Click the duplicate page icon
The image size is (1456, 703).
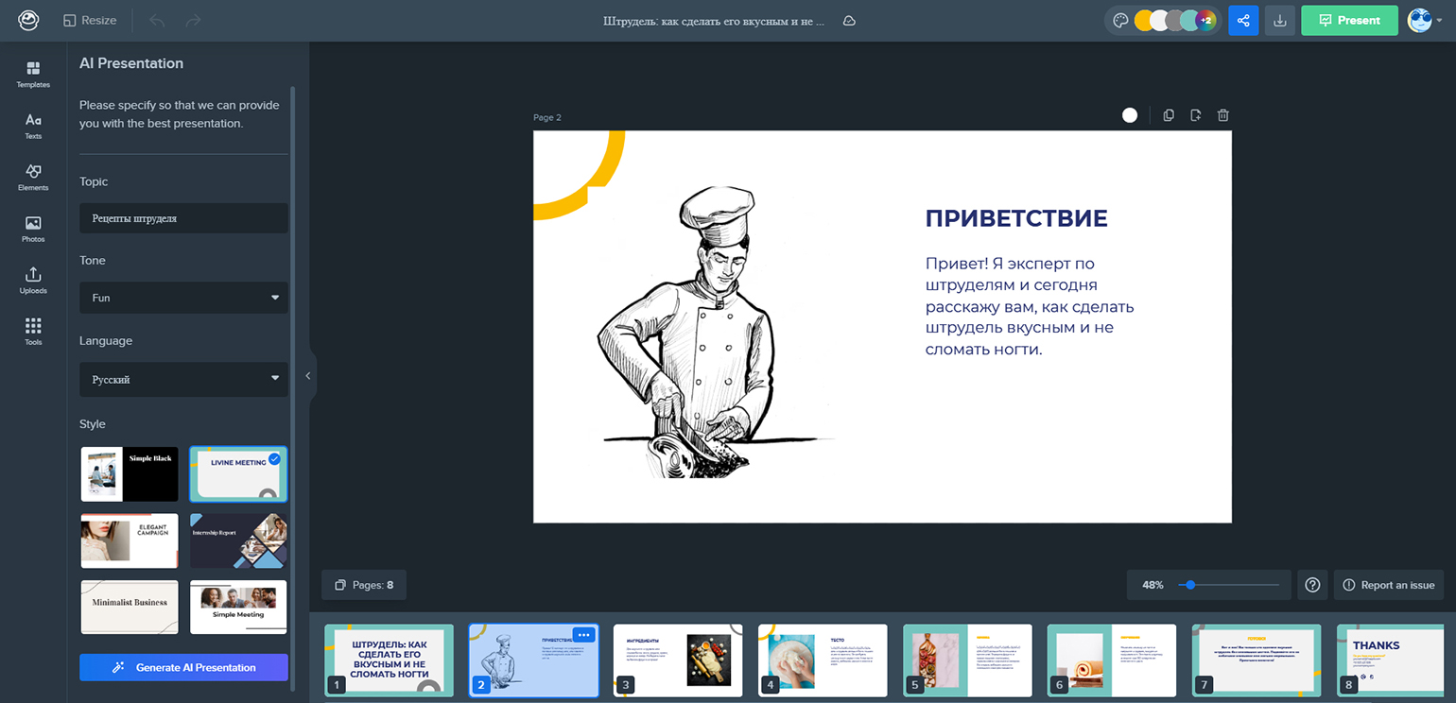coord(1169,115)
